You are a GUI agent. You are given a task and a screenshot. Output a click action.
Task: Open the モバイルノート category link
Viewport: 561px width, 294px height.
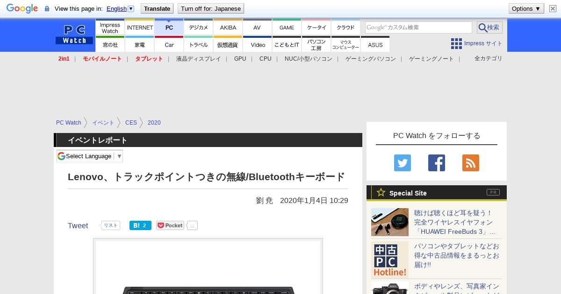(102, 59)
